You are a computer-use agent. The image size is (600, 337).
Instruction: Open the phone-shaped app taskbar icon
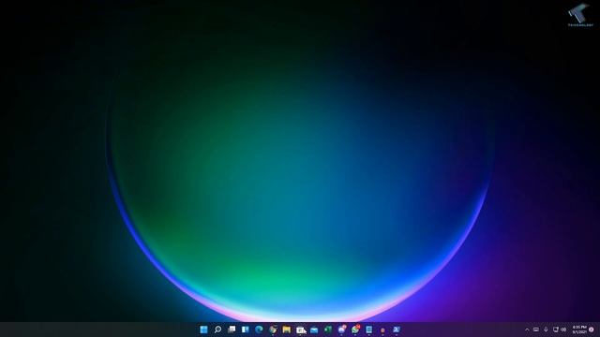[368, 330]
